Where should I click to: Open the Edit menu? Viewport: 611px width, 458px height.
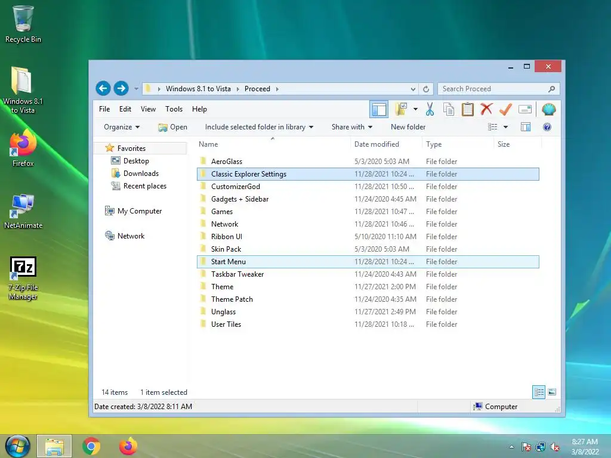[x=125, y=109]
